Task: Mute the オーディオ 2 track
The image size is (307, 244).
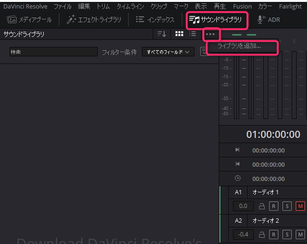Action: [300, 235]
